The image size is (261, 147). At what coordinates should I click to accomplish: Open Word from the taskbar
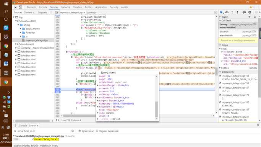coord(6,64)
